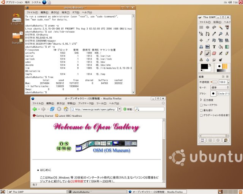The image size is (243, 194).
Task: Activate the Rotate tool in GIMP
Action: (214, 41)
